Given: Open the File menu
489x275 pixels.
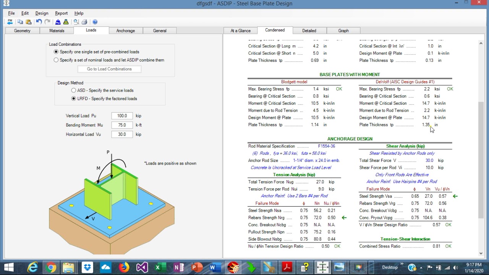Looking at the screenshot, I should point(11,13).
